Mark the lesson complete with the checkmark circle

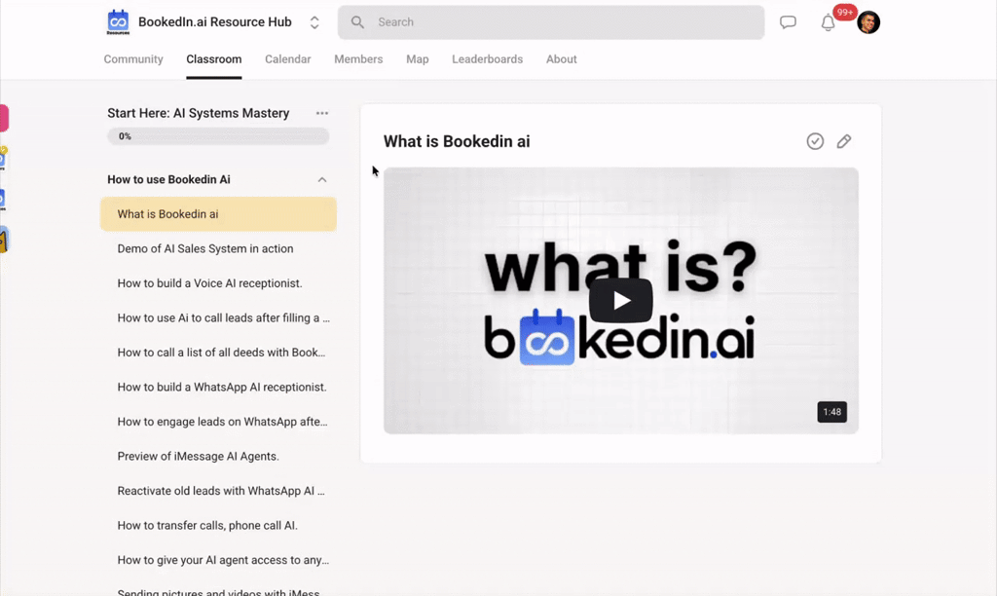(x=815, y=141)
